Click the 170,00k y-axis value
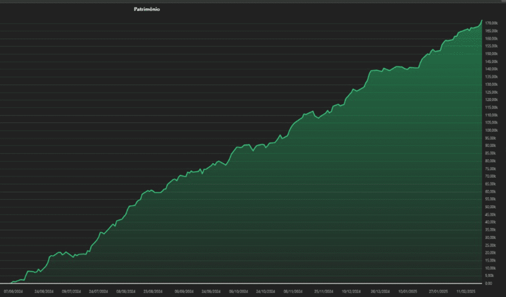Screen dimensions: 506x297 pos(491,23)
